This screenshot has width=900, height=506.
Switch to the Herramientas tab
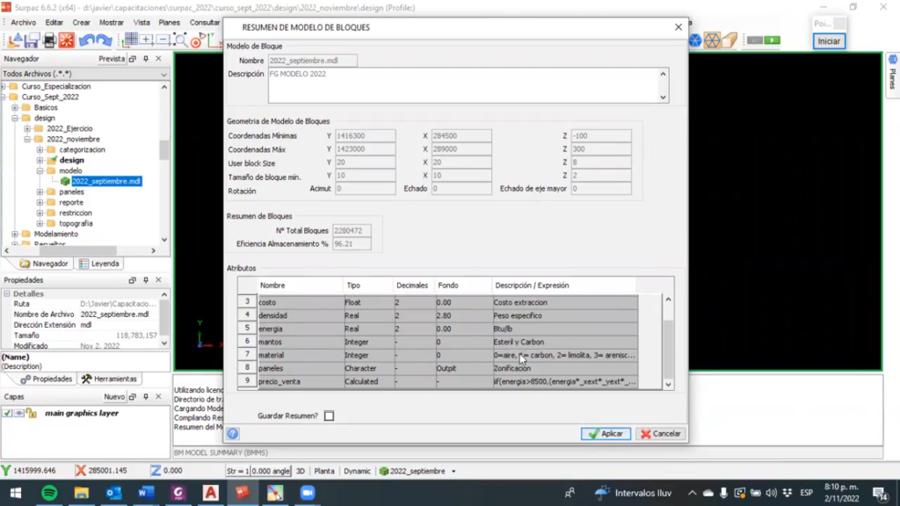click(109, 379)
